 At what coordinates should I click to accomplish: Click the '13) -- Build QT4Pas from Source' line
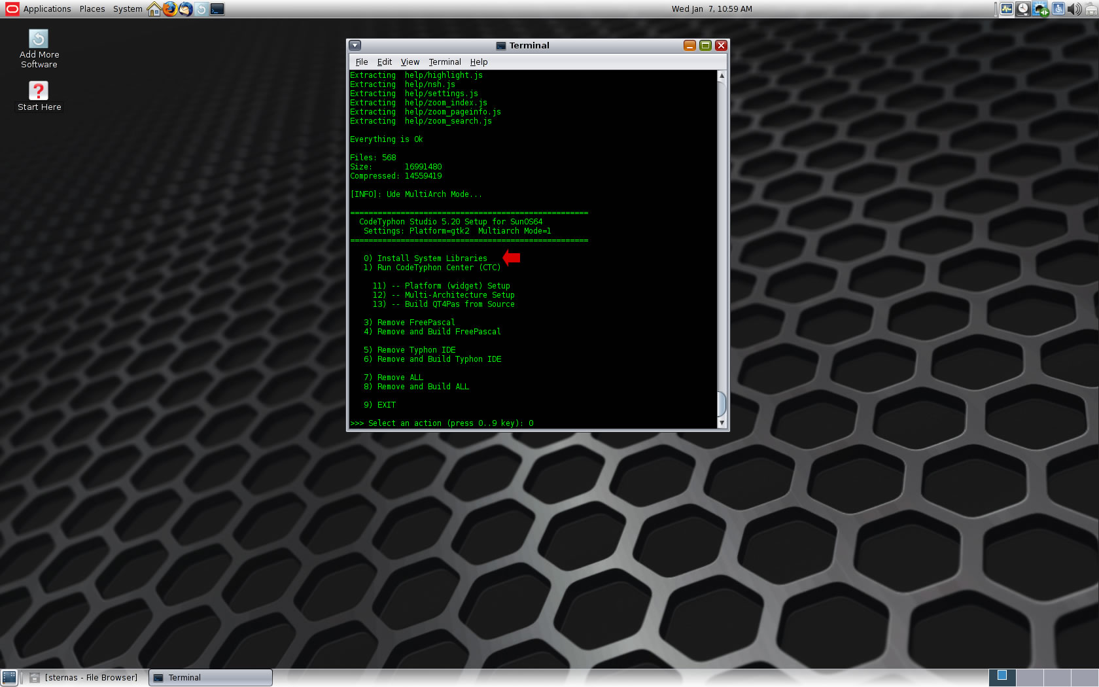tap(444, 304)
